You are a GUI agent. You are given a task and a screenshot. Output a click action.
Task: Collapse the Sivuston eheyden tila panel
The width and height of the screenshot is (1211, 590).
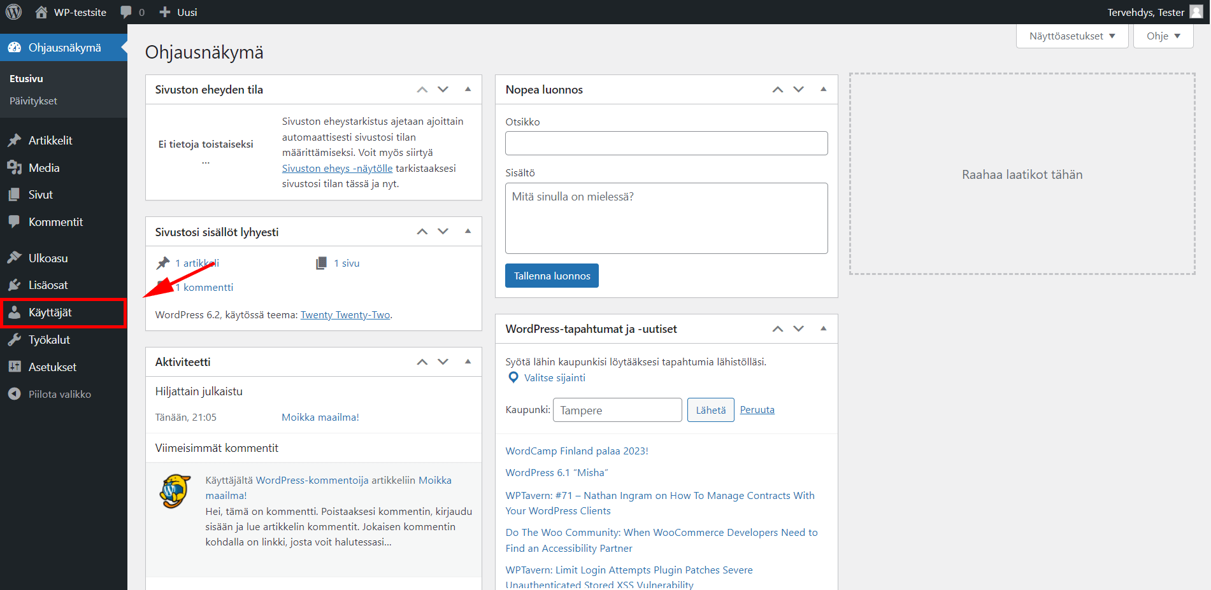pyautogui.click(x=468, y=90)
